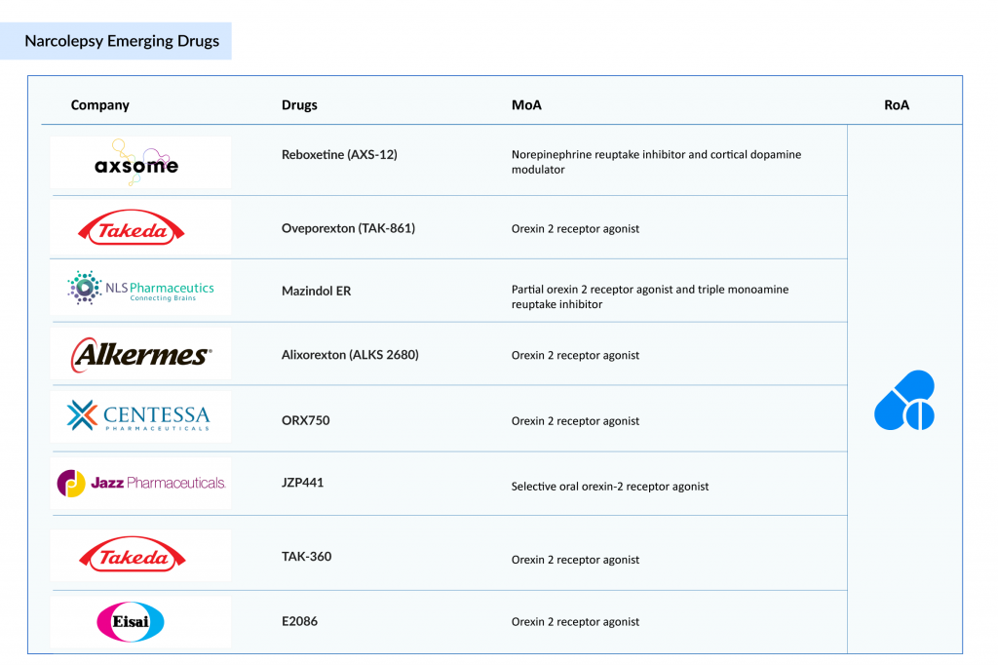Click the MoA text in the ORX750 row

click(x=575, y=421)
